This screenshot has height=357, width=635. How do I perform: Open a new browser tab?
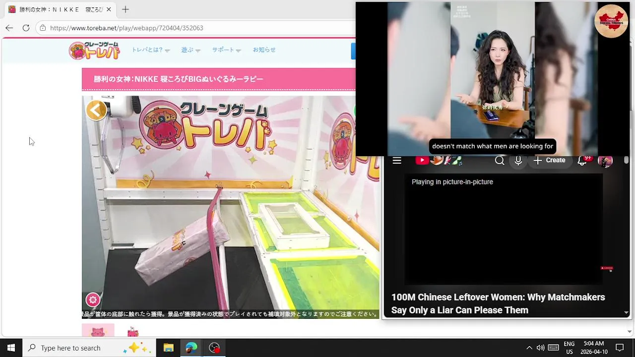(126, 9)
